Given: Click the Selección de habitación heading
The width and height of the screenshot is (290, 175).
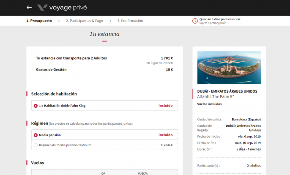Looking at the screenshot, I should 54,94.
